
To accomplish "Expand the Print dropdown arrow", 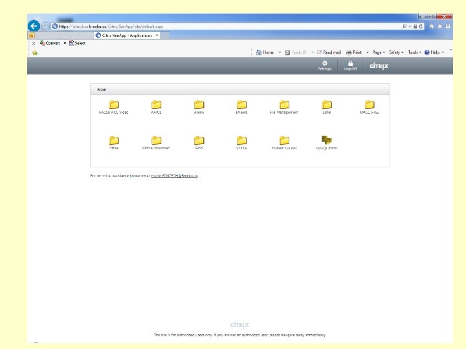I will [x=368, y=52].
